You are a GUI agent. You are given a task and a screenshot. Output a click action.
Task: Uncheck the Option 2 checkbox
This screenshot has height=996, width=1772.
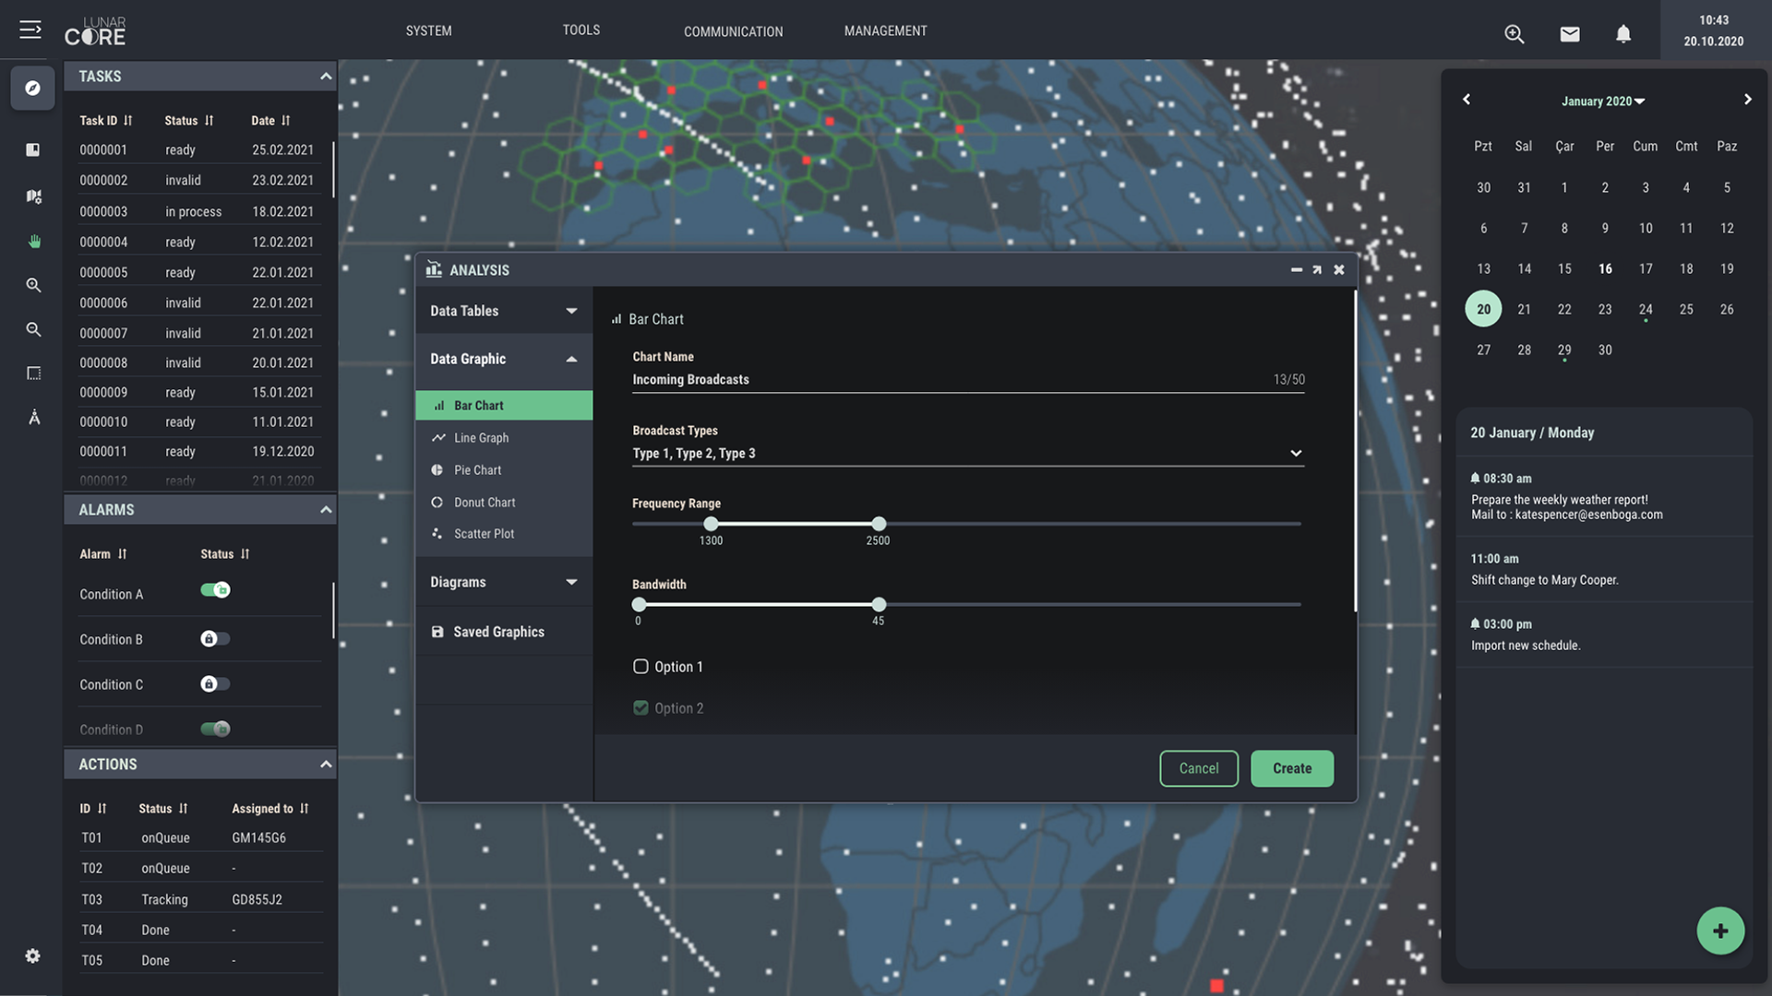click(x=641, y=708)
